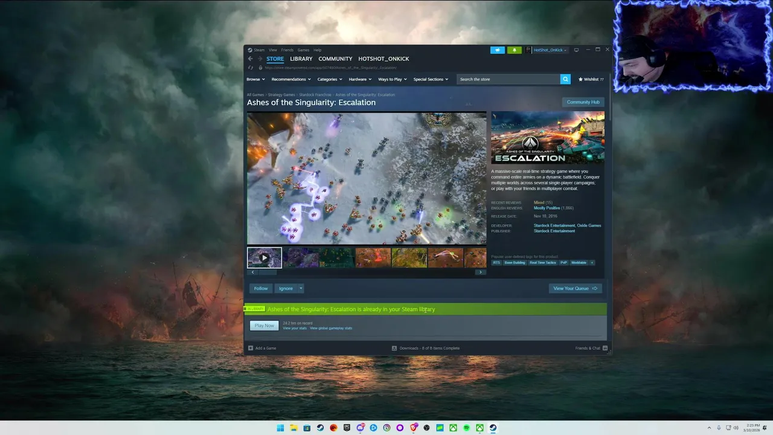Open the Microsoft Store taskbar icon

[307, 428]
